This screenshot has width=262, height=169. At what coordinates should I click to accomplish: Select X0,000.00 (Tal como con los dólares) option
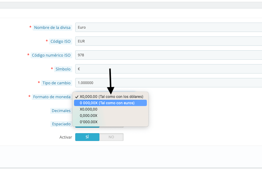110,97
